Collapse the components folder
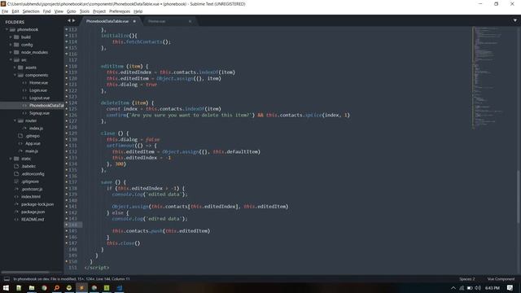The height and width of the screenshot is (293, 521). 15,75
